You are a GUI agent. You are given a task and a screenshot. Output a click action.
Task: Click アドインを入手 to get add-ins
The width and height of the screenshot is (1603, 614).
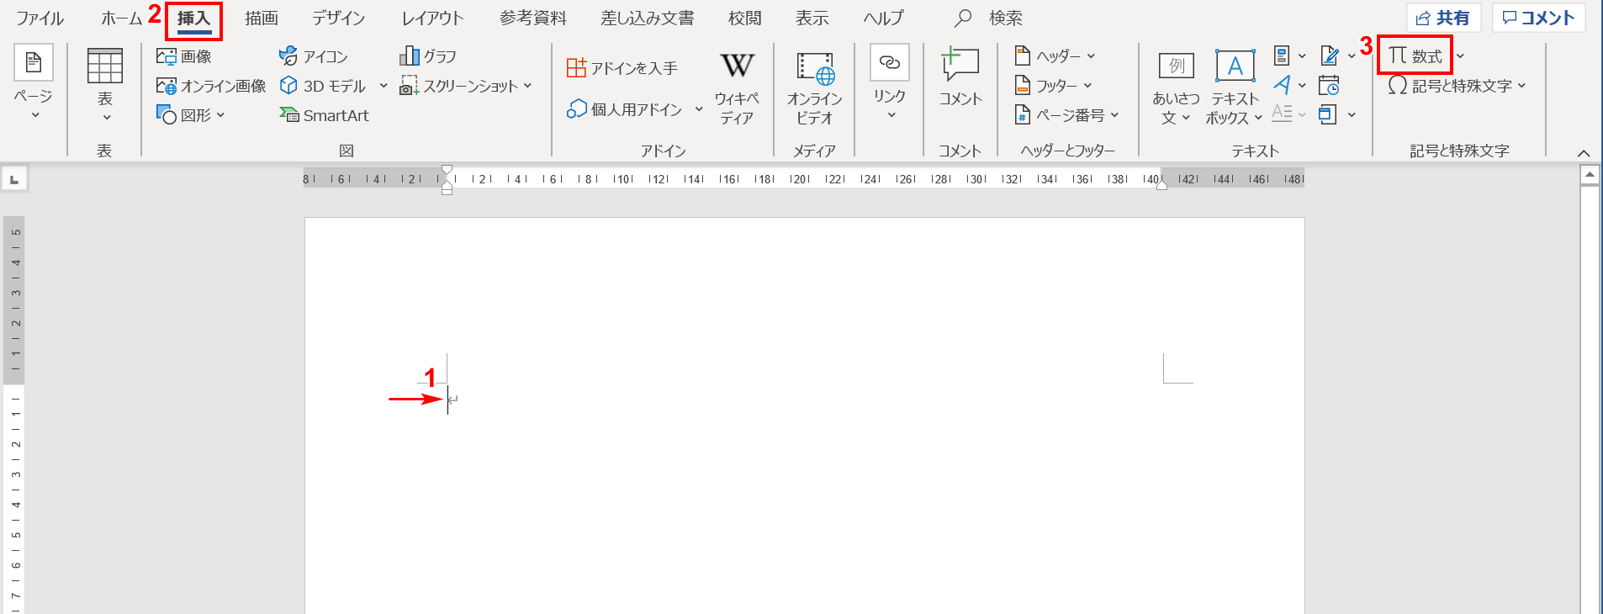[x=622, y=68]
